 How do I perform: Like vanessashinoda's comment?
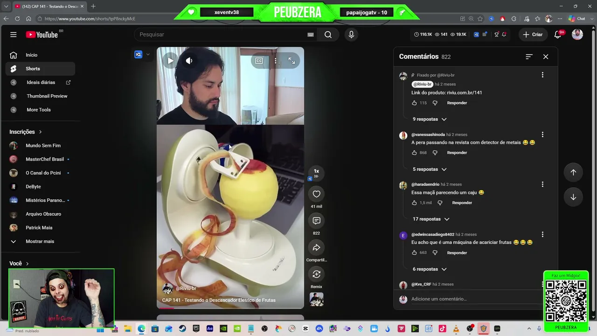click(x=414, y=153)
